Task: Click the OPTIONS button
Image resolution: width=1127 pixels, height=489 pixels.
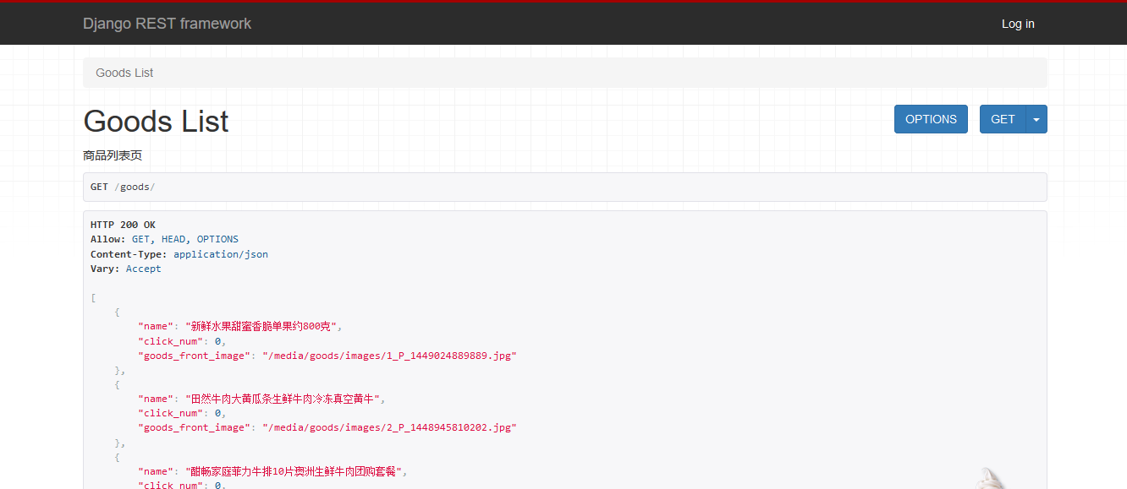Action: click(x=931, y=119)
